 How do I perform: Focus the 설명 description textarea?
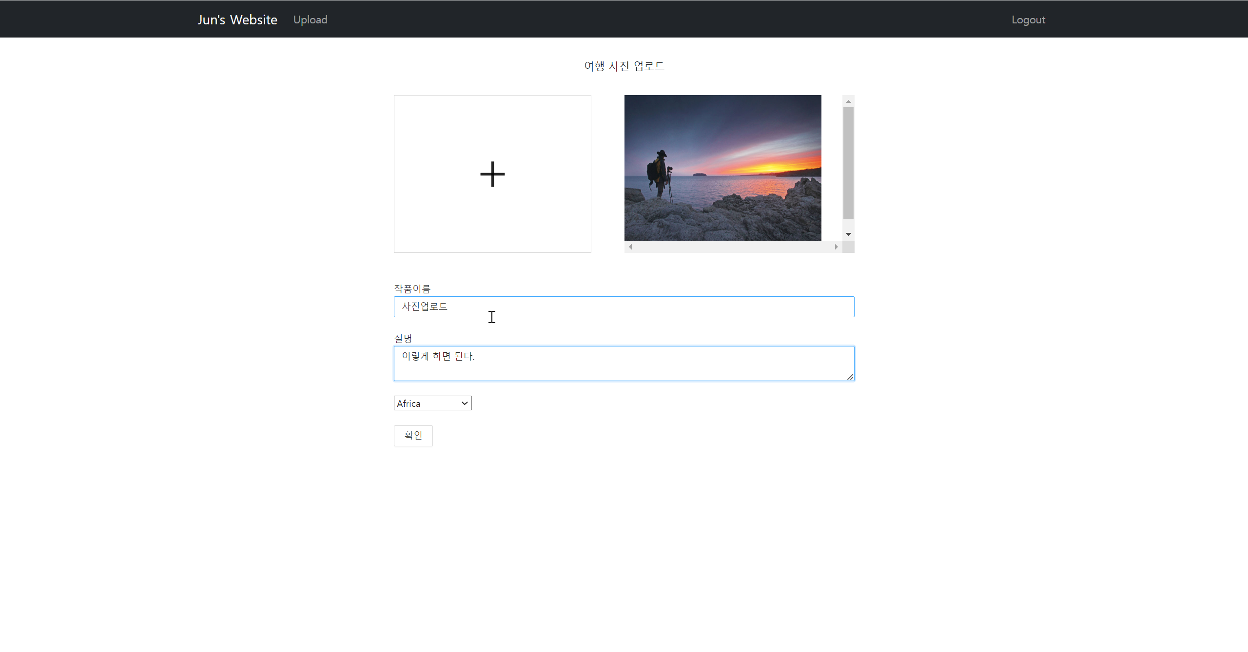click(624, 363)
